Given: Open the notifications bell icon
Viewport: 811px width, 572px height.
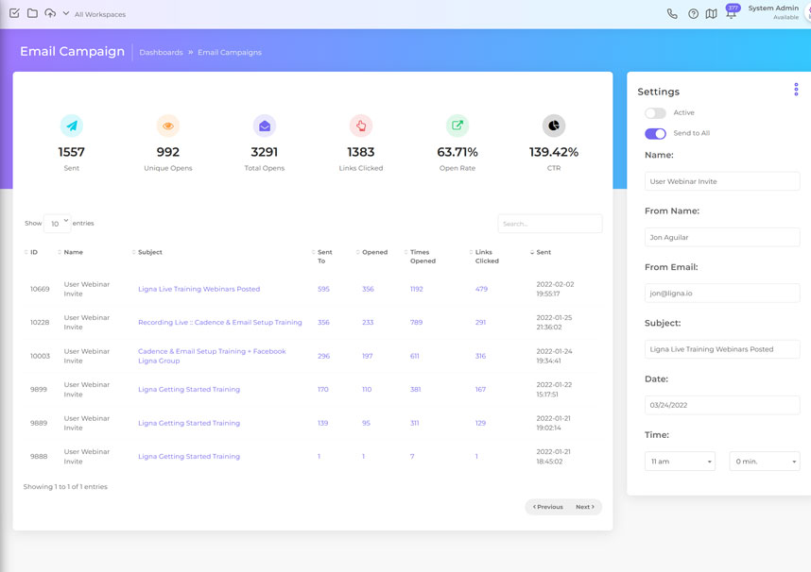Looking at the screenshot, I should tap(732, 14).
